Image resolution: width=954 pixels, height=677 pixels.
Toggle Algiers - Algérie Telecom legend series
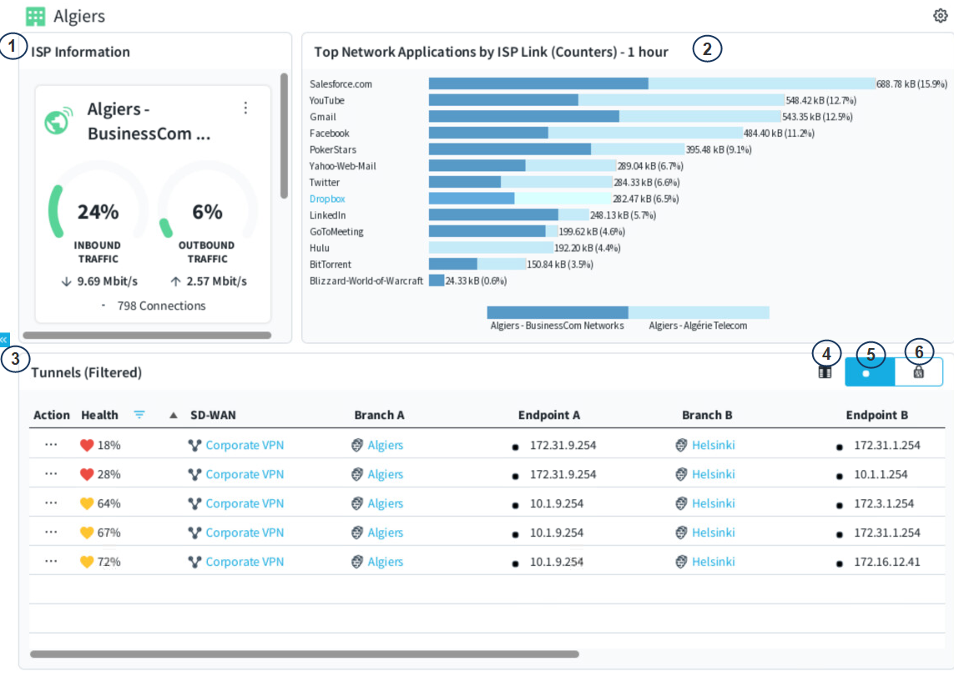[699, 313]
